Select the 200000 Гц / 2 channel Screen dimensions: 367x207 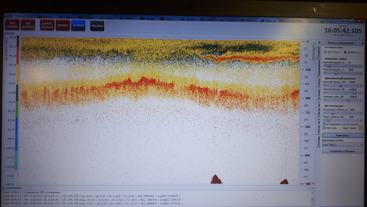tap(345, 52)
